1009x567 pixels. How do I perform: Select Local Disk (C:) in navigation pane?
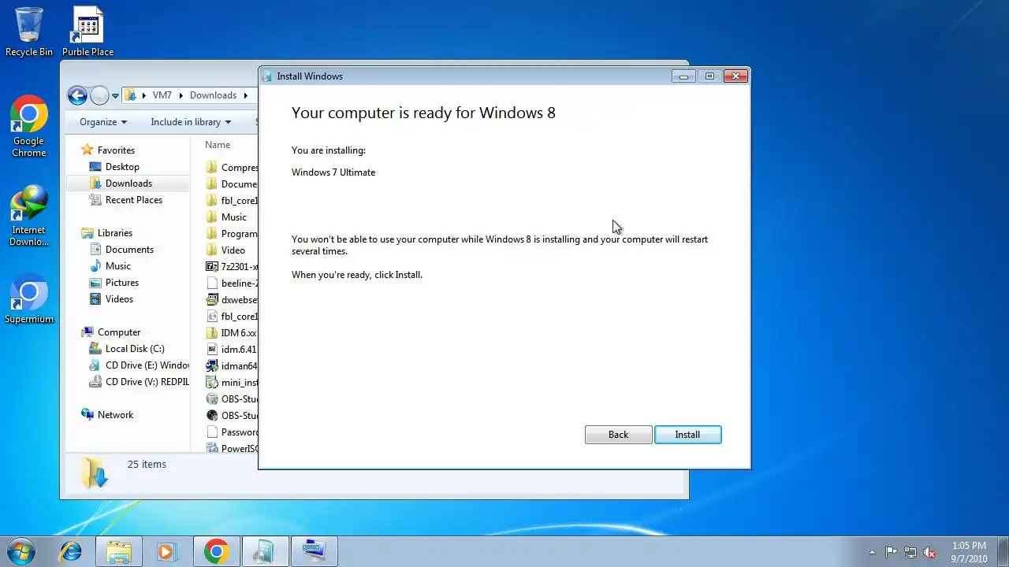click(135, 349)
